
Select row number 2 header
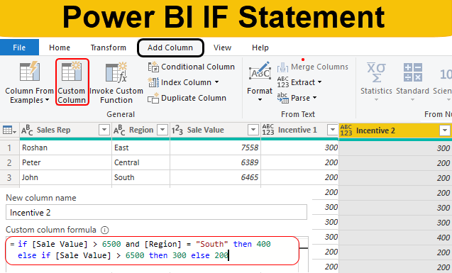[9, 162]
